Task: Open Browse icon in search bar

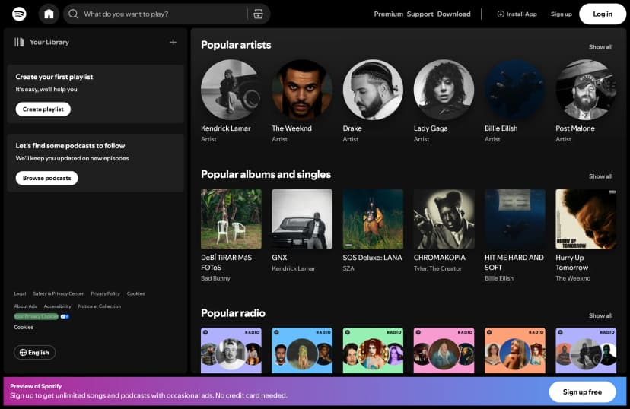Action: (x=258, y=14)
